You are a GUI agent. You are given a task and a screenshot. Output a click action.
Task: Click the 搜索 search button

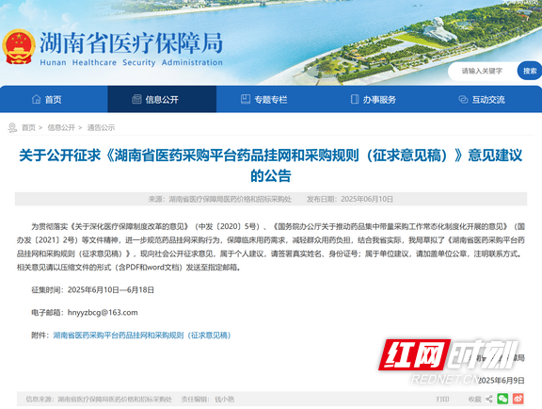point(530,71)
